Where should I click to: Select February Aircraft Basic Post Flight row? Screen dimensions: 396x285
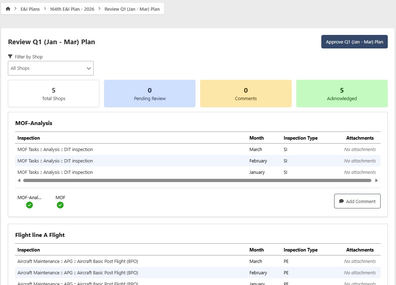(78, 273)
